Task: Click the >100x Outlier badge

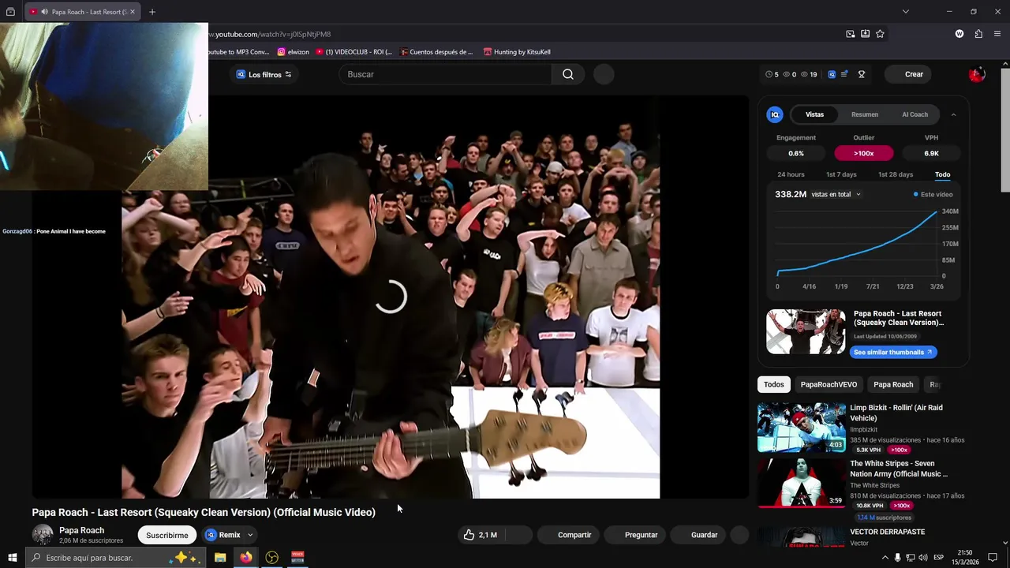Action: pyautogui.click(x=864, y=153)
